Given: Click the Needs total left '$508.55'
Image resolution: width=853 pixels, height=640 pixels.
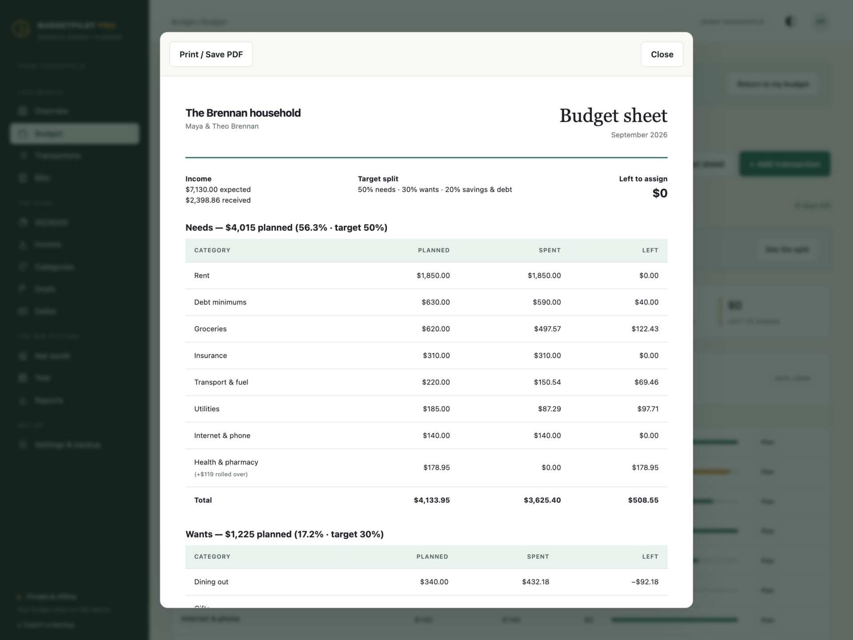Looking at the screenshot, I should 643,500.
